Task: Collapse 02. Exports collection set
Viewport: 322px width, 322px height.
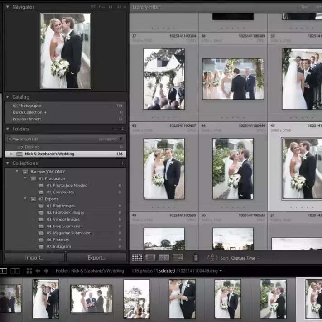Action: (25, 198)
